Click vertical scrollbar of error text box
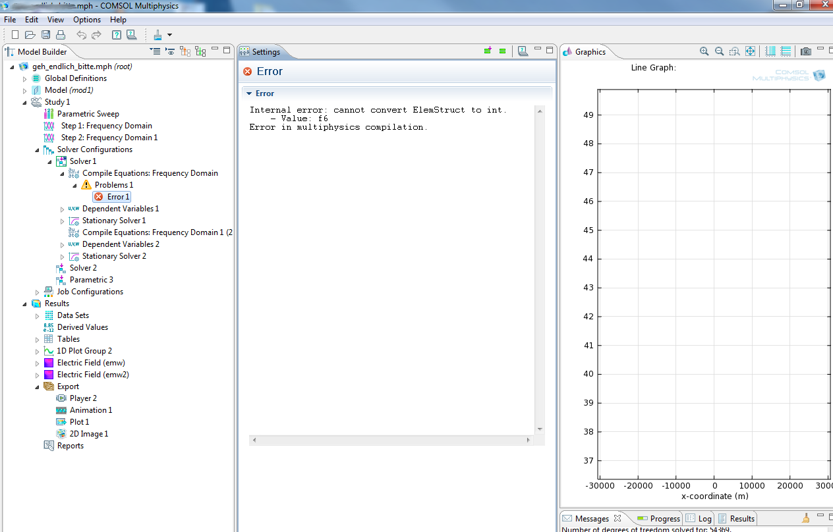The width and height of the screenshot is (833, 532). click(540, 270)
